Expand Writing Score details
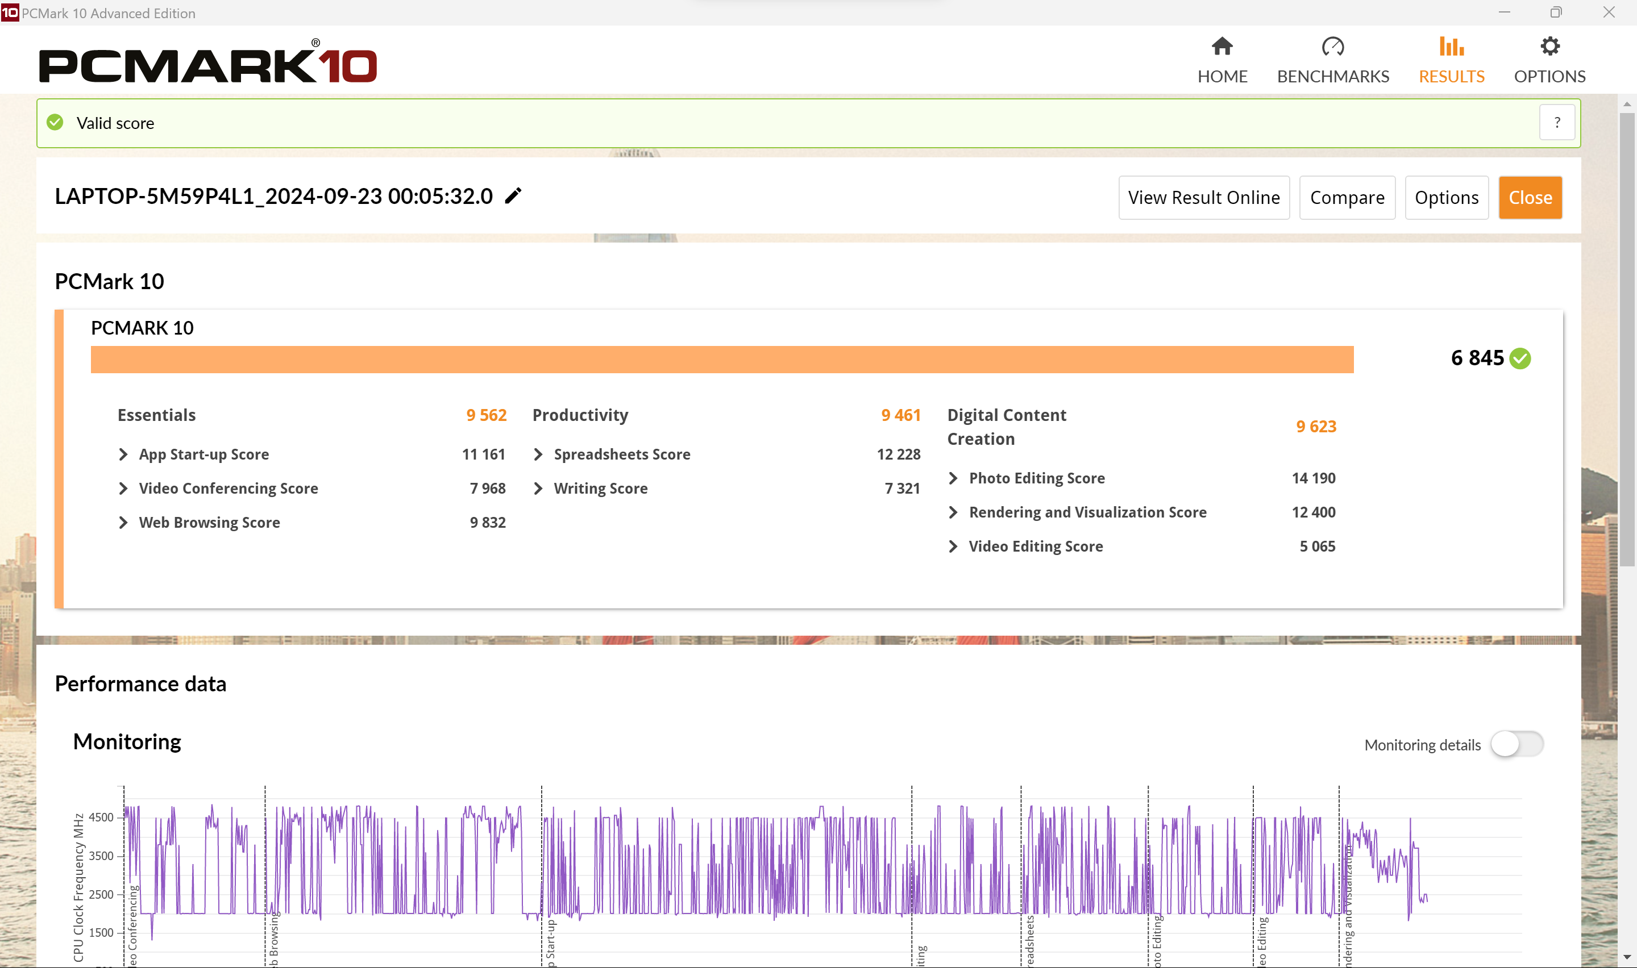The height and width of the screenshot is (968, 1637). (x=538, y=488)
